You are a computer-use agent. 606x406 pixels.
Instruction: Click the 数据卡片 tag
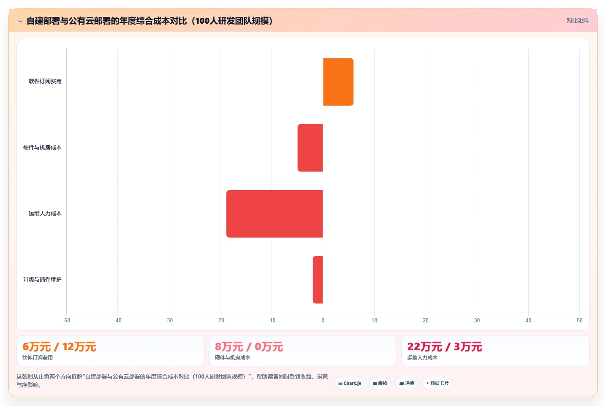pos(438,383)
